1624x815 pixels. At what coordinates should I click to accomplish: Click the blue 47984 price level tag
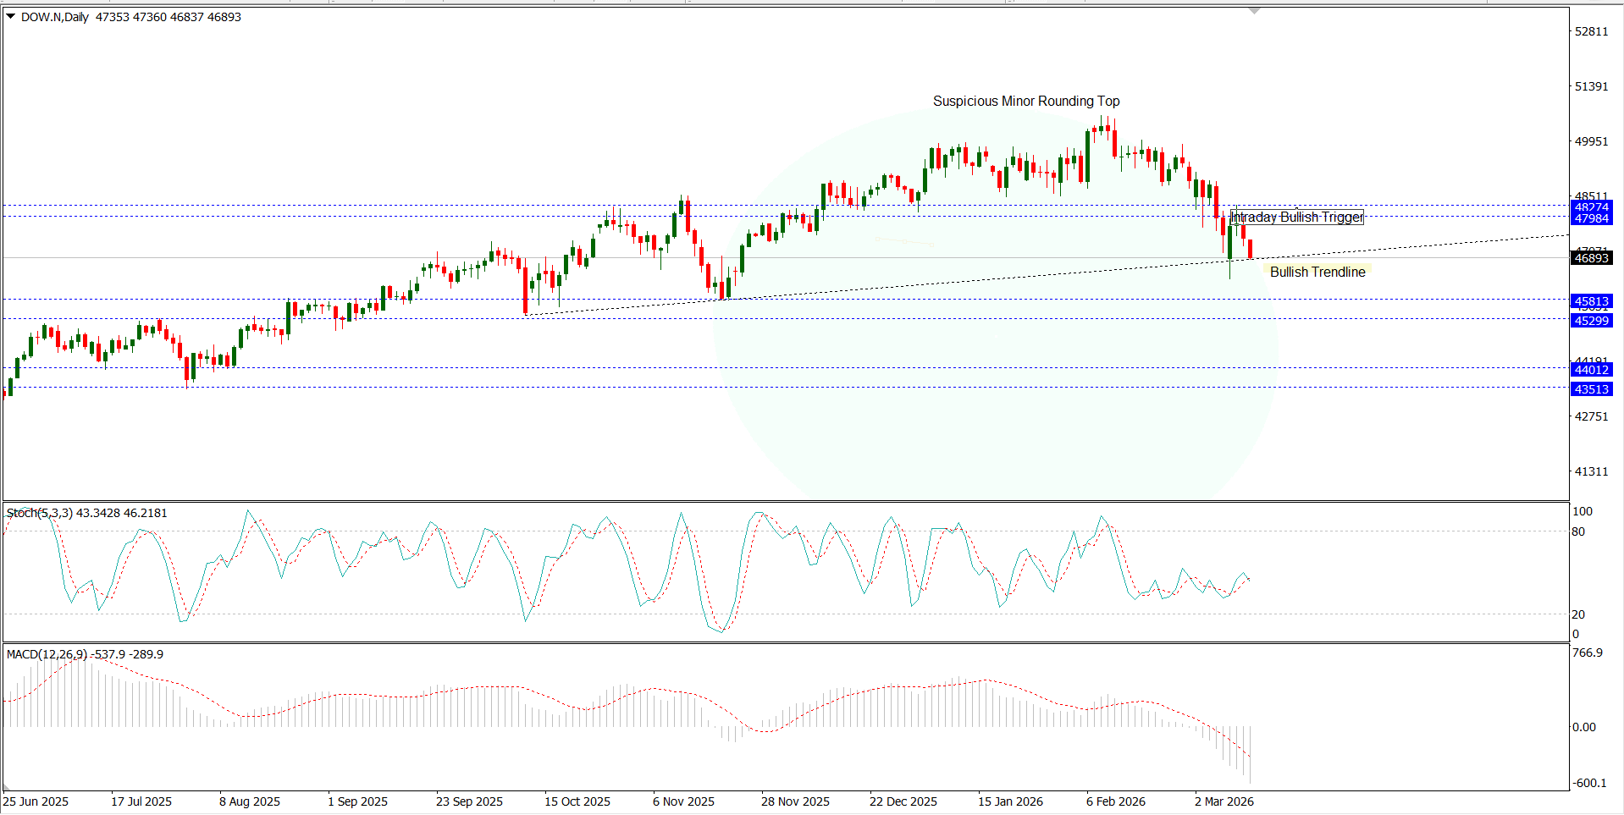click(x=1591, y=218)
